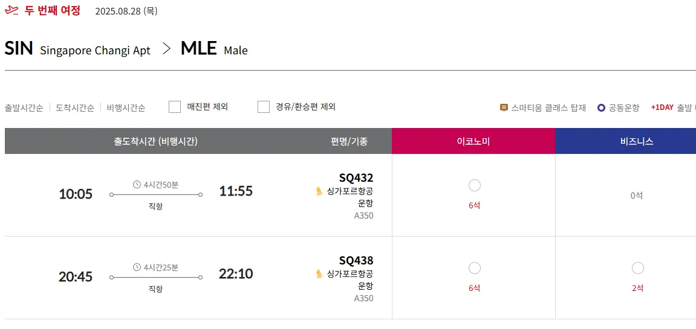Sort flights by 도착시간순
Image resolution: width=696 pixels, height=329 pixels.
(x=75, y=108)
